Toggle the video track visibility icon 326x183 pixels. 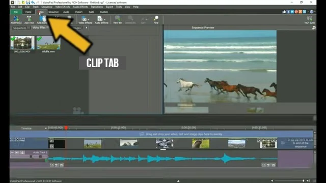tap(17, 140)
